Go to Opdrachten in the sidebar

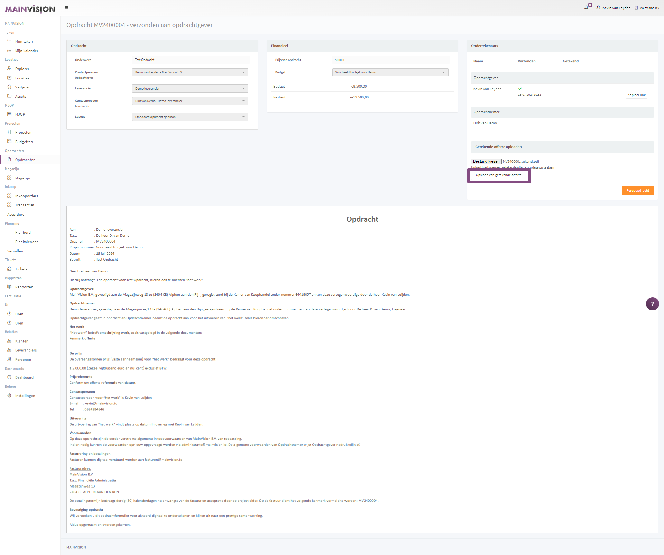[x=25, y=160]
